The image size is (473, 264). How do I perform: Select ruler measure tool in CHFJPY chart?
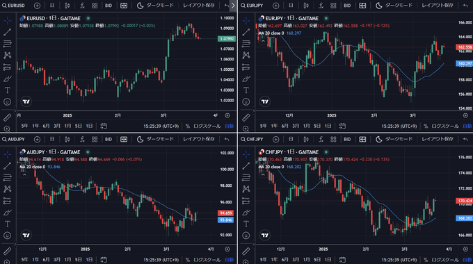(246, 251)
